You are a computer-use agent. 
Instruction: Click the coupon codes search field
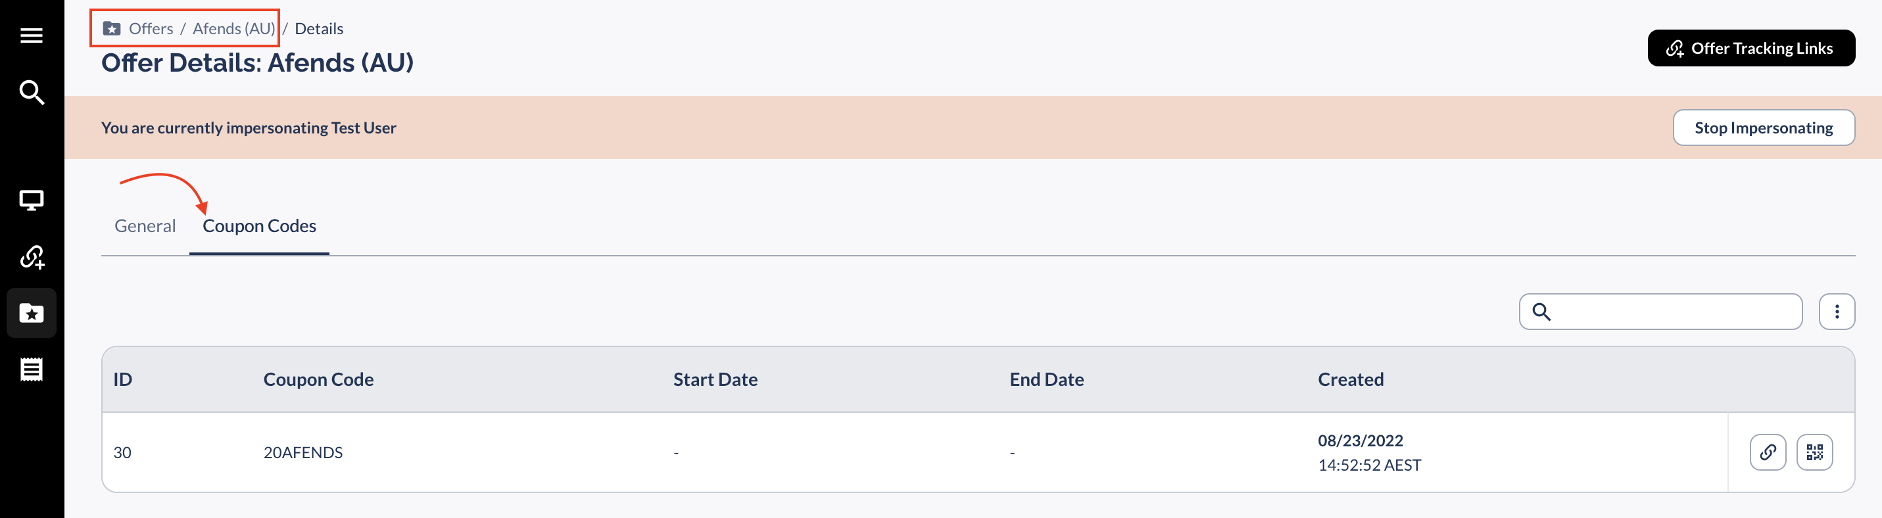pyautogui.click(x=1673, y=312)
